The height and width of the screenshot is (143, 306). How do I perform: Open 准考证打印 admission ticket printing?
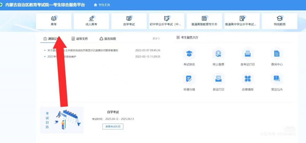point(248,54)
